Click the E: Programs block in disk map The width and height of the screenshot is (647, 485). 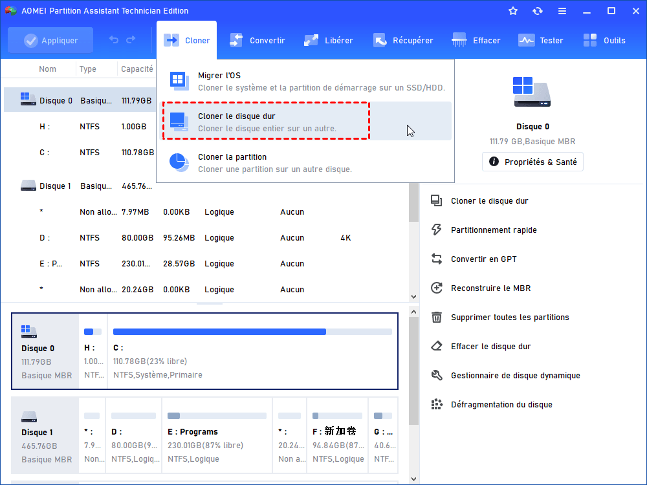(x=217, y=435)
